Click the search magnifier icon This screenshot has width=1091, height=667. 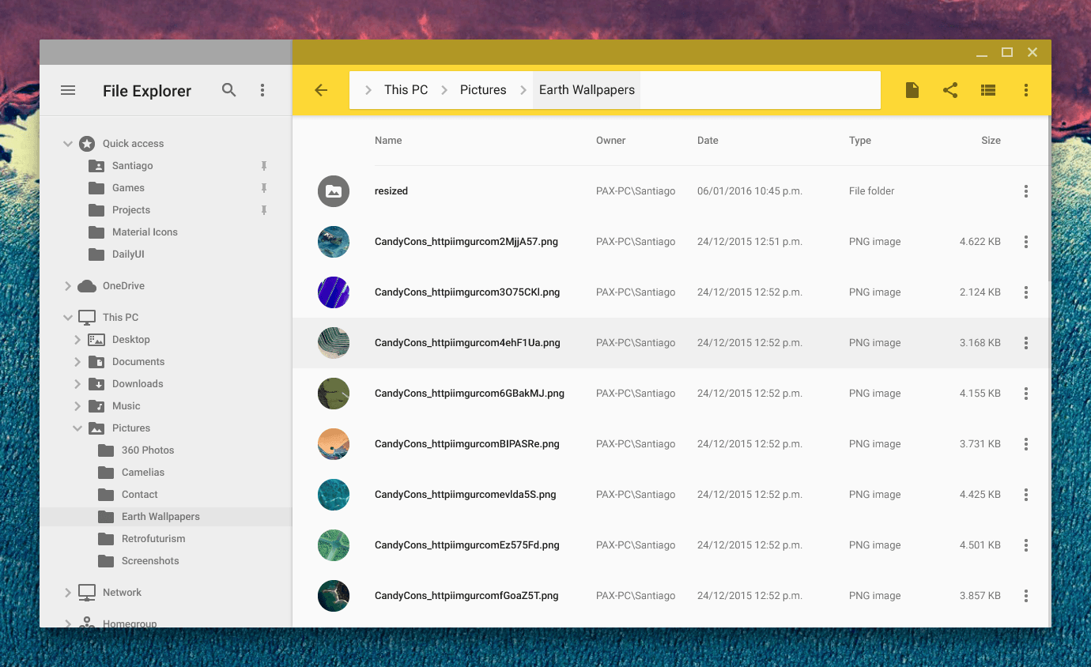click(229, 90)
